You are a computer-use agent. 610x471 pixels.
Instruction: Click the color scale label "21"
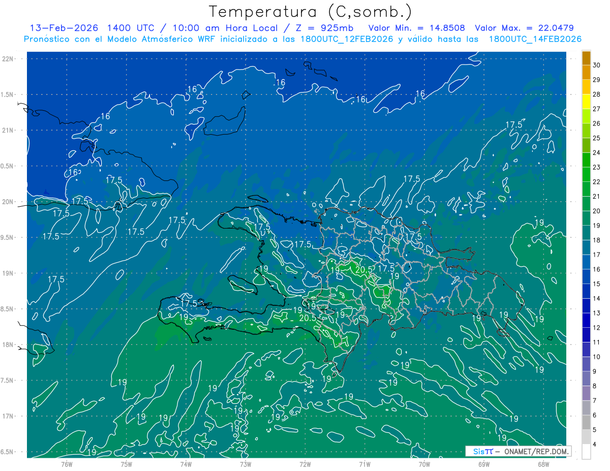pos(596,197)
